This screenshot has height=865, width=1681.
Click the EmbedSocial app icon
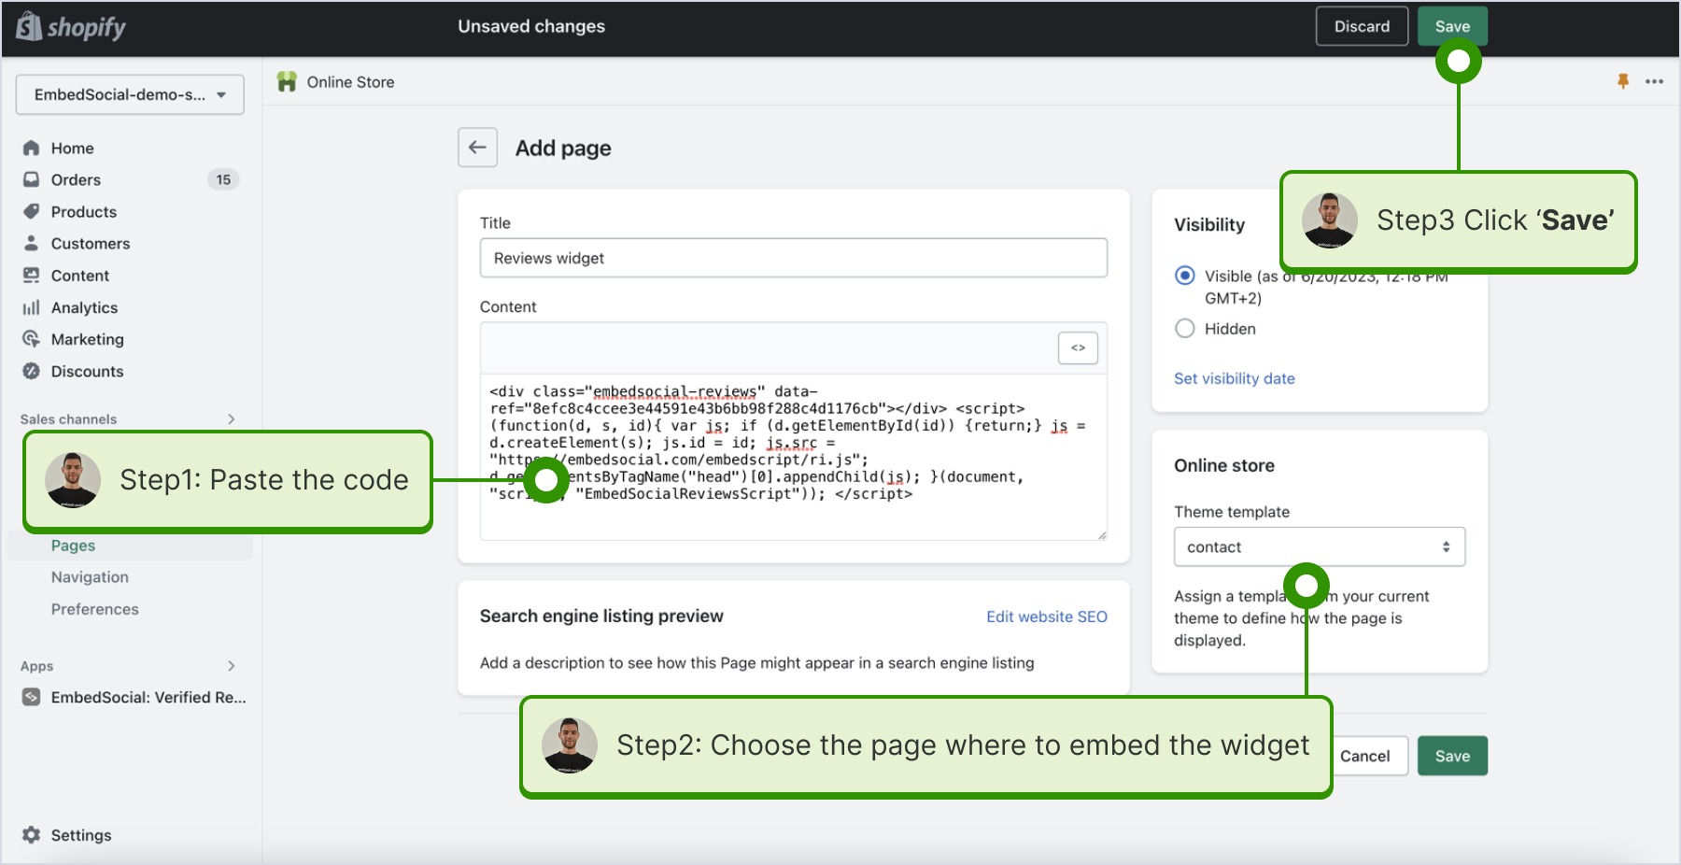pos(31,697)
